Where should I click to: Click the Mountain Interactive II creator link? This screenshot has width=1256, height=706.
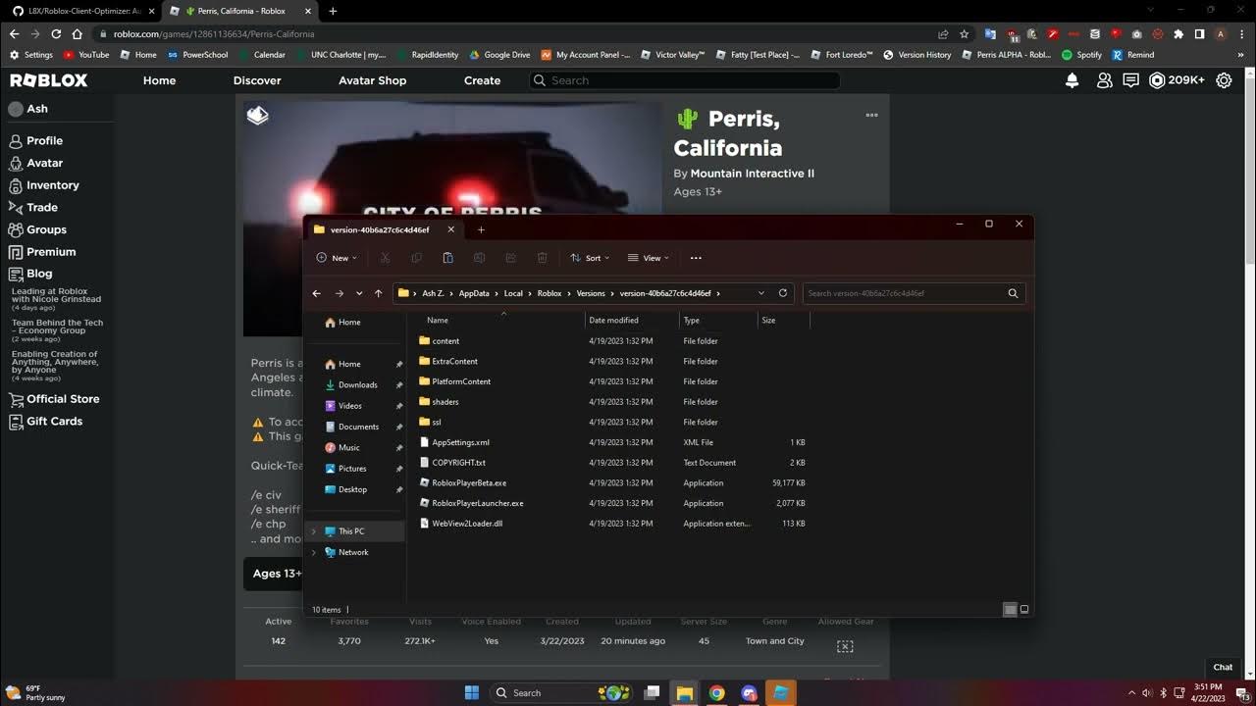(753, 174)
